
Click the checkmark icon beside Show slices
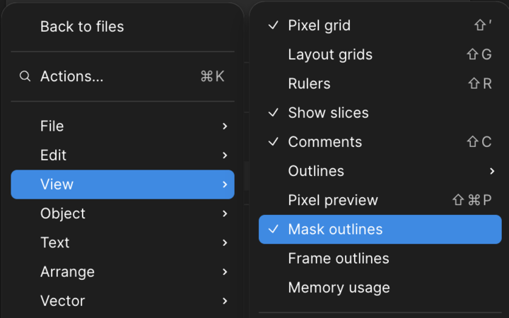(274, 112)
